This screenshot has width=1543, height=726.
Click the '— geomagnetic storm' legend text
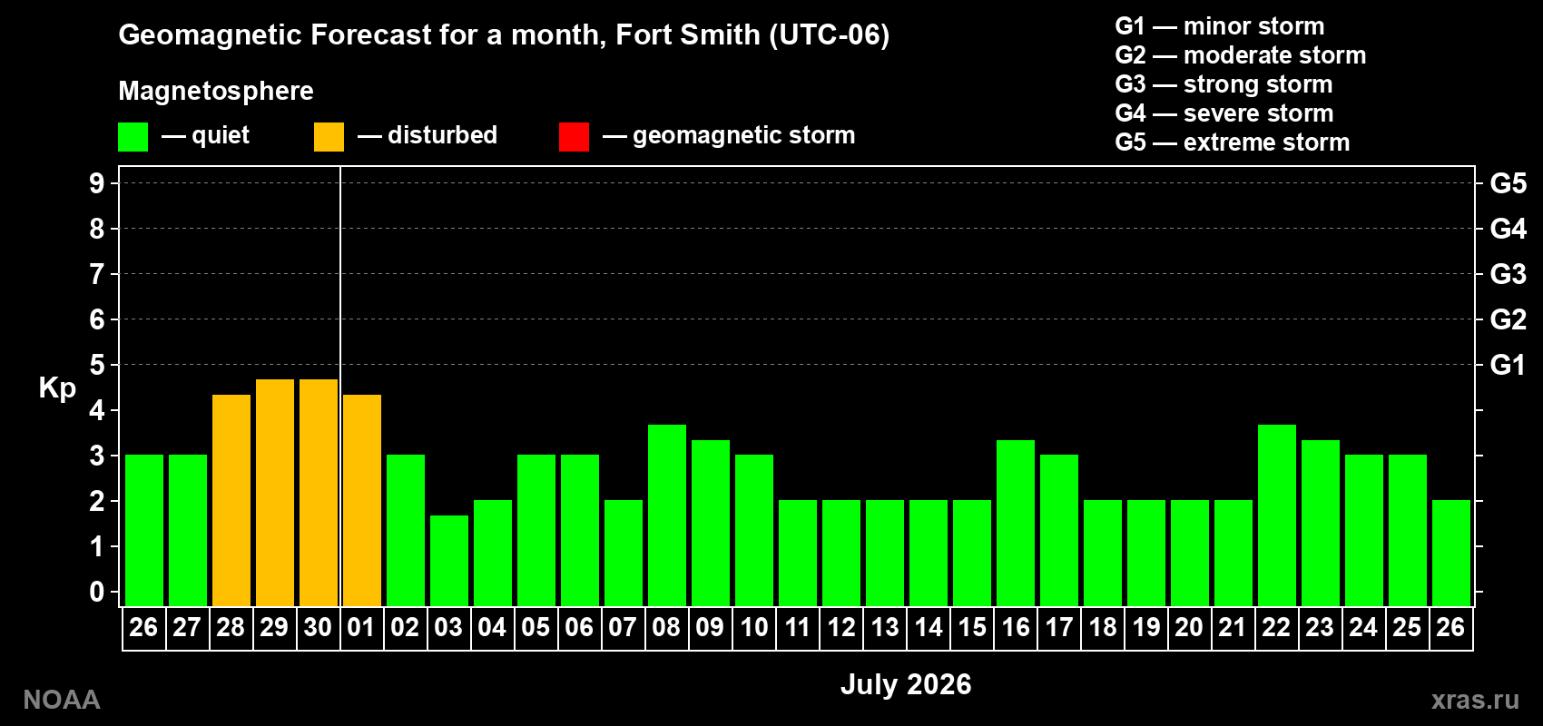pyautogui.click(x=729, y=135)
